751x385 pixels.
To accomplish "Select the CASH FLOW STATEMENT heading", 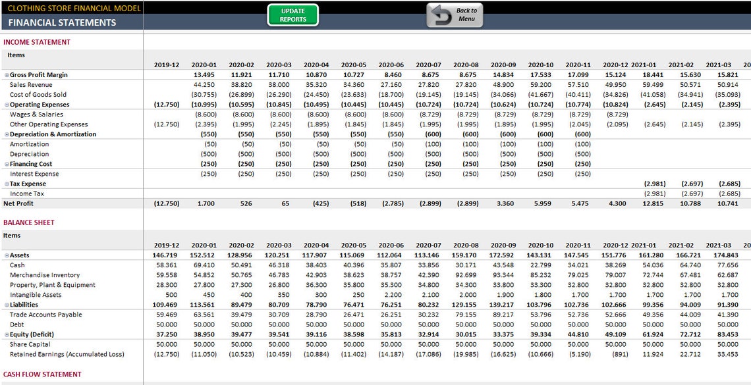I will click(41, 374).
